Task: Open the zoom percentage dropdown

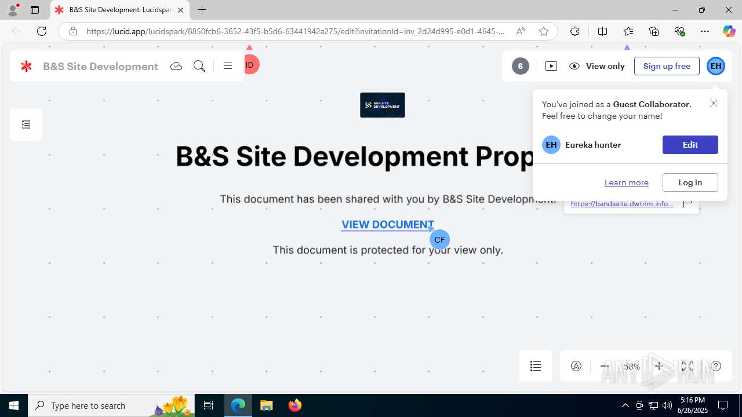Action: point(632,367)
